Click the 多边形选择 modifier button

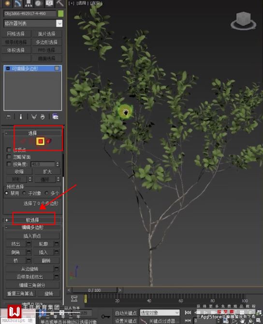coord(46,42)
